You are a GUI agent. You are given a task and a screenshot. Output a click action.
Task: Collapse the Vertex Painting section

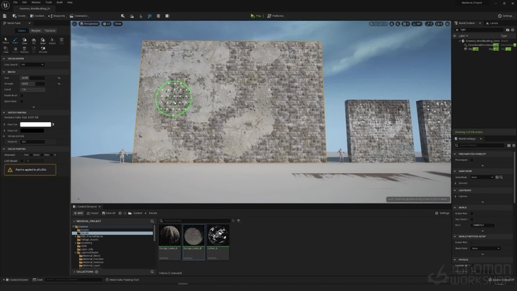[4, 113]
